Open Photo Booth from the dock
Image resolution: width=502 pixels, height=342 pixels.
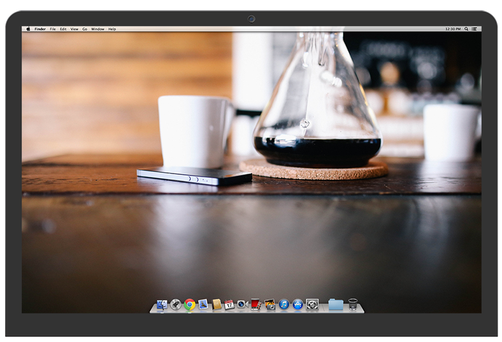tap(256, 304)
